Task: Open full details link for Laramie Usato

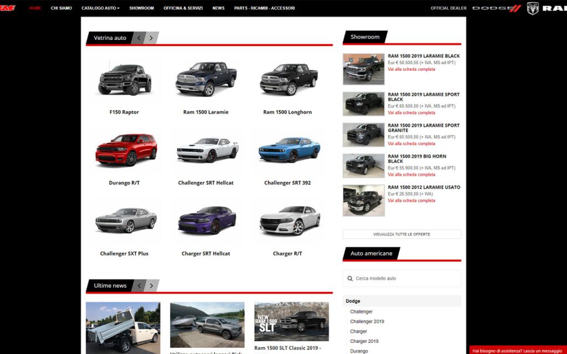Action: (x=411, y=201)
